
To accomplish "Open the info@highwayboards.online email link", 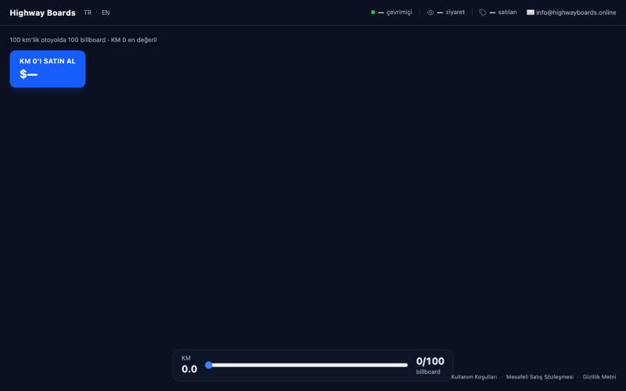I will (x=576, y=13).
